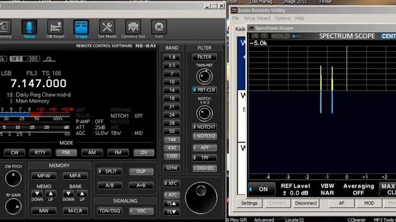Screen dimensions: 396x222
Task: Switch mode to AM
Action: click(x=92, y=152)
